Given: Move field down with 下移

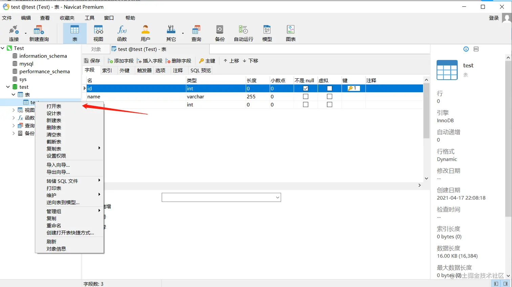Looking at the screenshot, I should click(x=251, y=61).
